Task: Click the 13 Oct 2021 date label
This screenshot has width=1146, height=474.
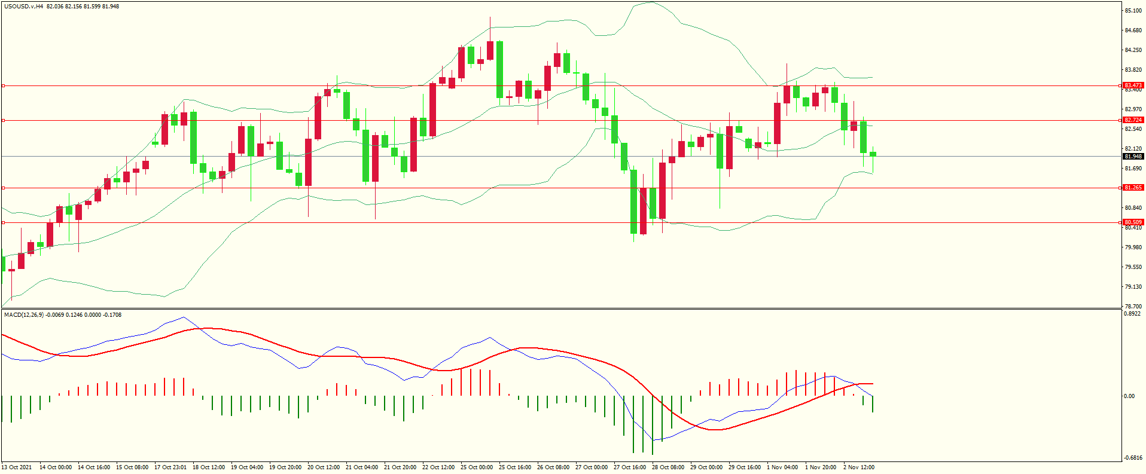Action: (17, 467)
